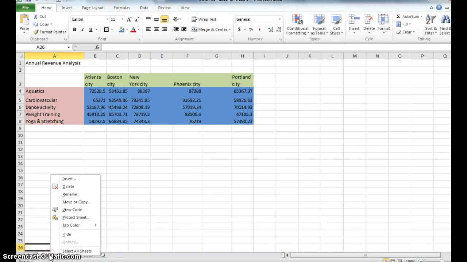467x262 pixels.
Task: Click the Delete cells icon
Action: (x=369, y=20)
